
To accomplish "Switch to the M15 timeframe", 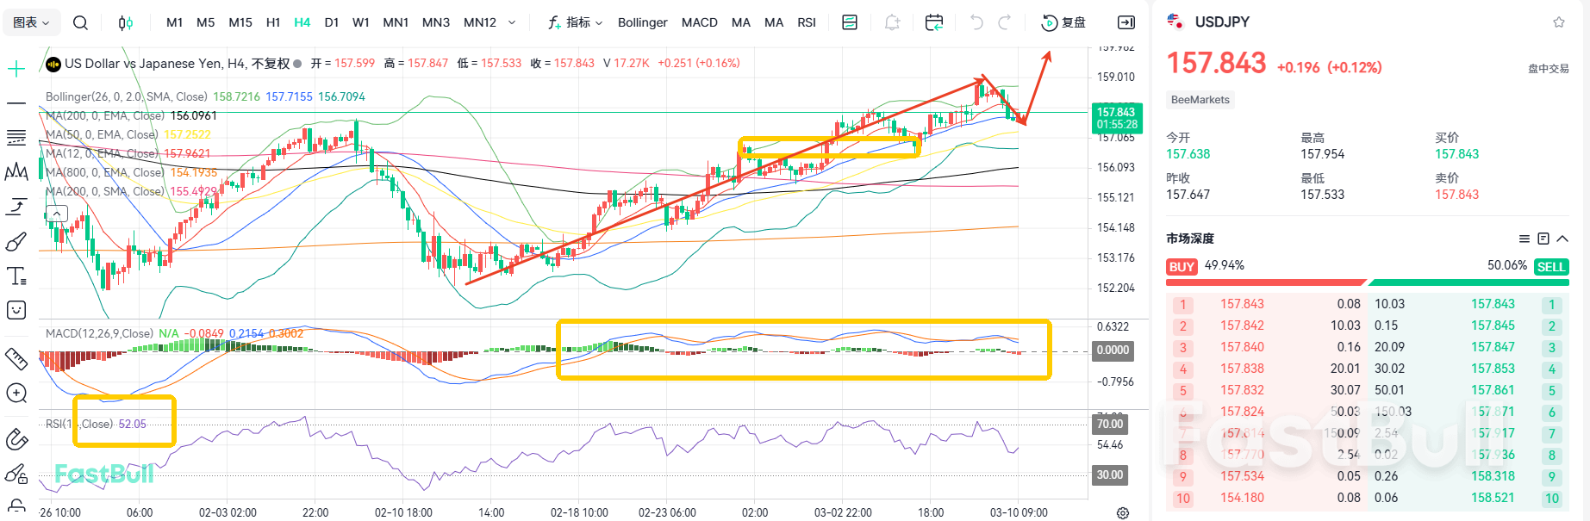I will 240,23.
